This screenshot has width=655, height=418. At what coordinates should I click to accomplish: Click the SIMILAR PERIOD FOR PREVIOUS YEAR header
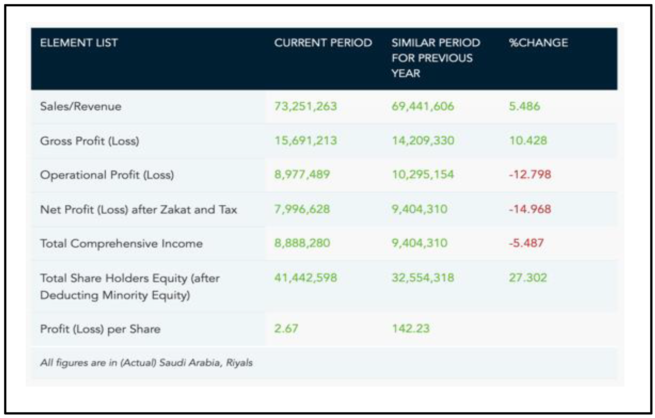(x=436, y=58)
